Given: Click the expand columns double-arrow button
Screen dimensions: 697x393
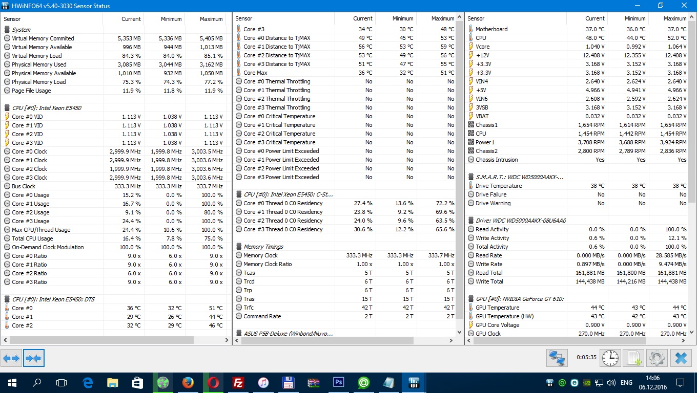Looking at the screenshot, I should [x=11, y=358].
